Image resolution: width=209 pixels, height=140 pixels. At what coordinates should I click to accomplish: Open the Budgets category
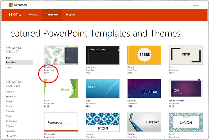[10, 101]
